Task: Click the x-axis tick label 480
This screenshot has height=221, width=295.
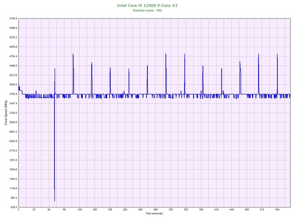Action: pos(247,210)
